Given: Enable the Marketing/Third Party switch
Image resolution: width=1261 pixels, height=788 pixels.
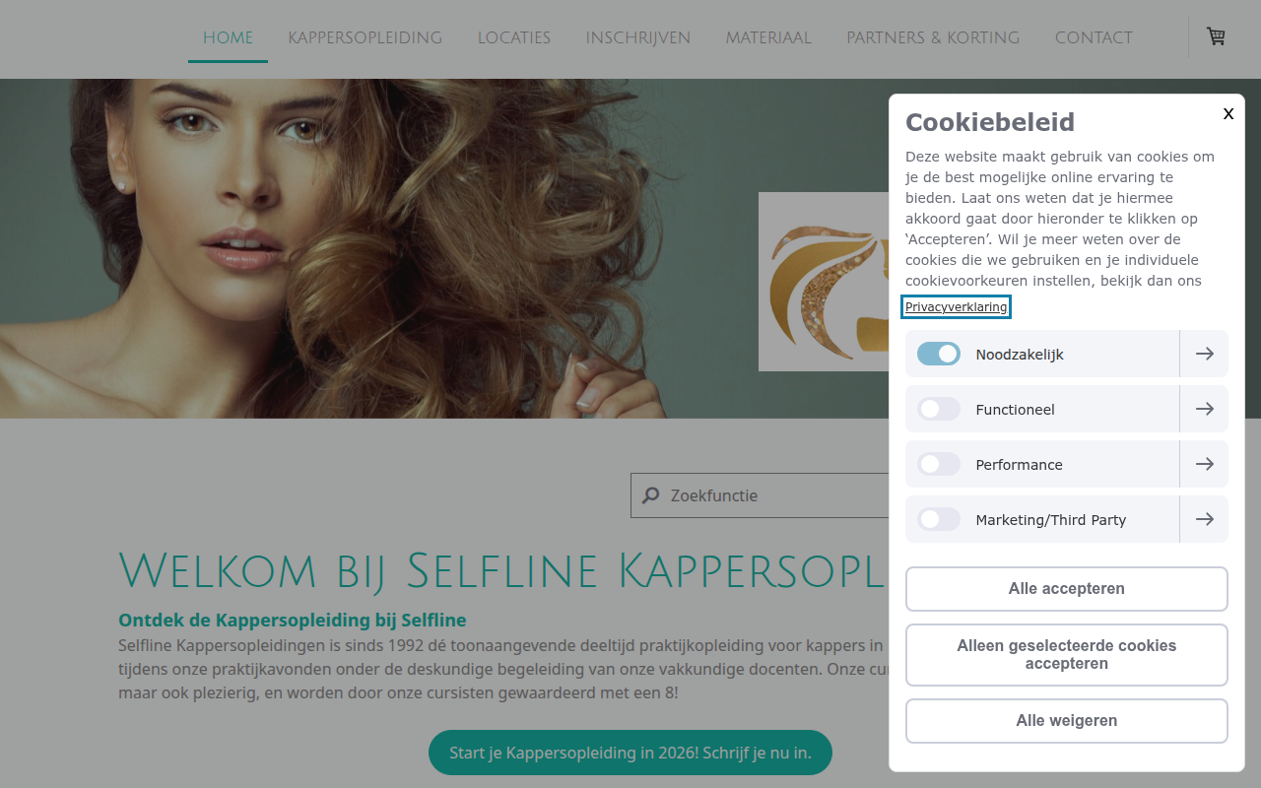Looking at the screenshot, I should (939, 519).
